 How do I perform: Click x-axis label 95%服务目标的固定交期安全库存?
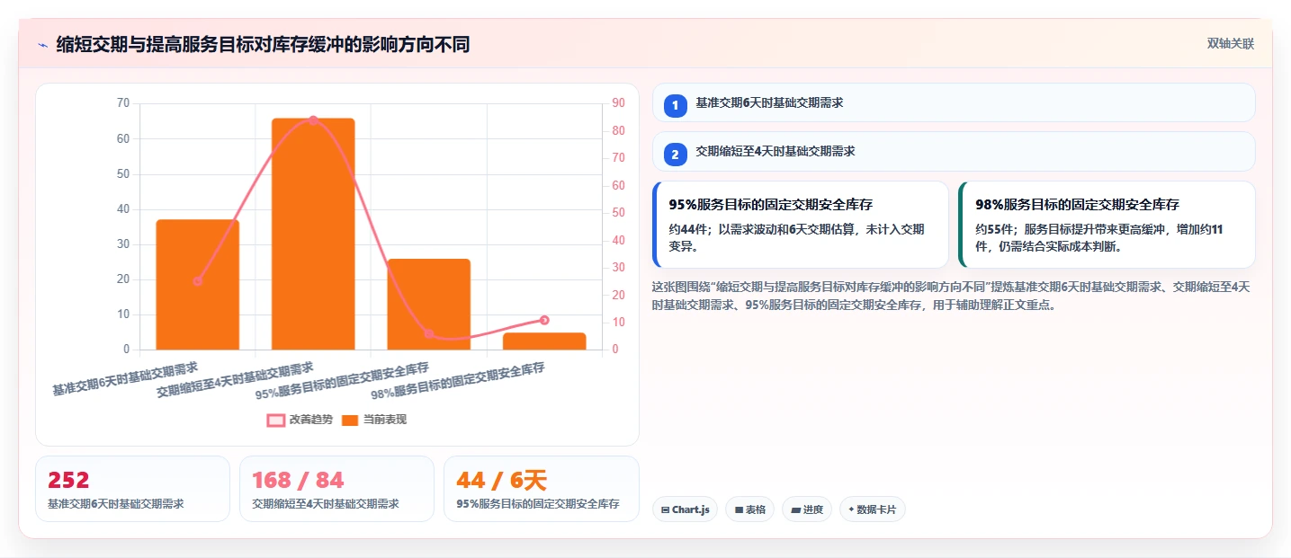(342, 381)
